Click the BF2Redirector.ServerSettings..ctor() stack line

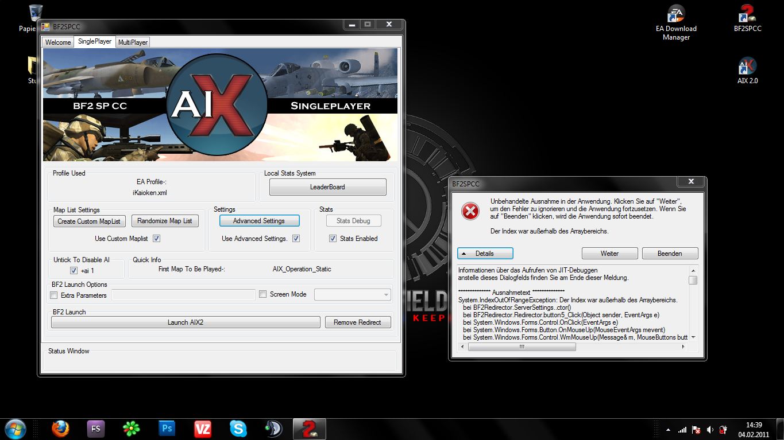[517, 307]
